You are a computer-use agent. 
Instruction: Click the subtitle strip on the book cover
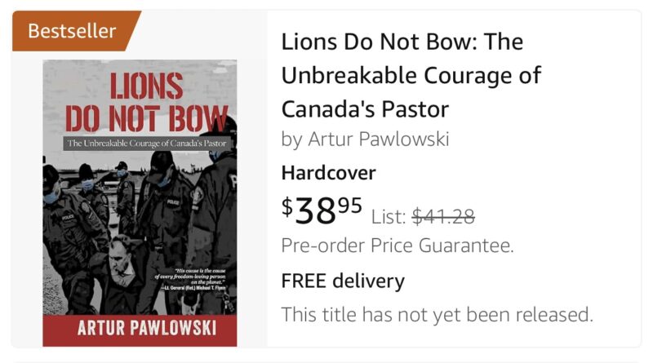tap(147, 144)
